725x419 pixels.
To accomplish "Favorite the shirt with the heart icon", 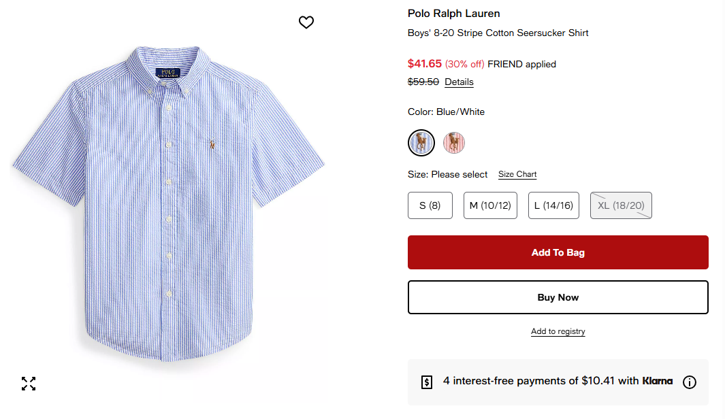I will (x=306, y=22).
